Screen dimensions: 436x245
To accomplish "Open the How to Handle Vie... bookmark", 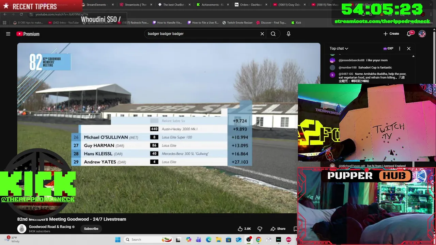I will 167,22.
